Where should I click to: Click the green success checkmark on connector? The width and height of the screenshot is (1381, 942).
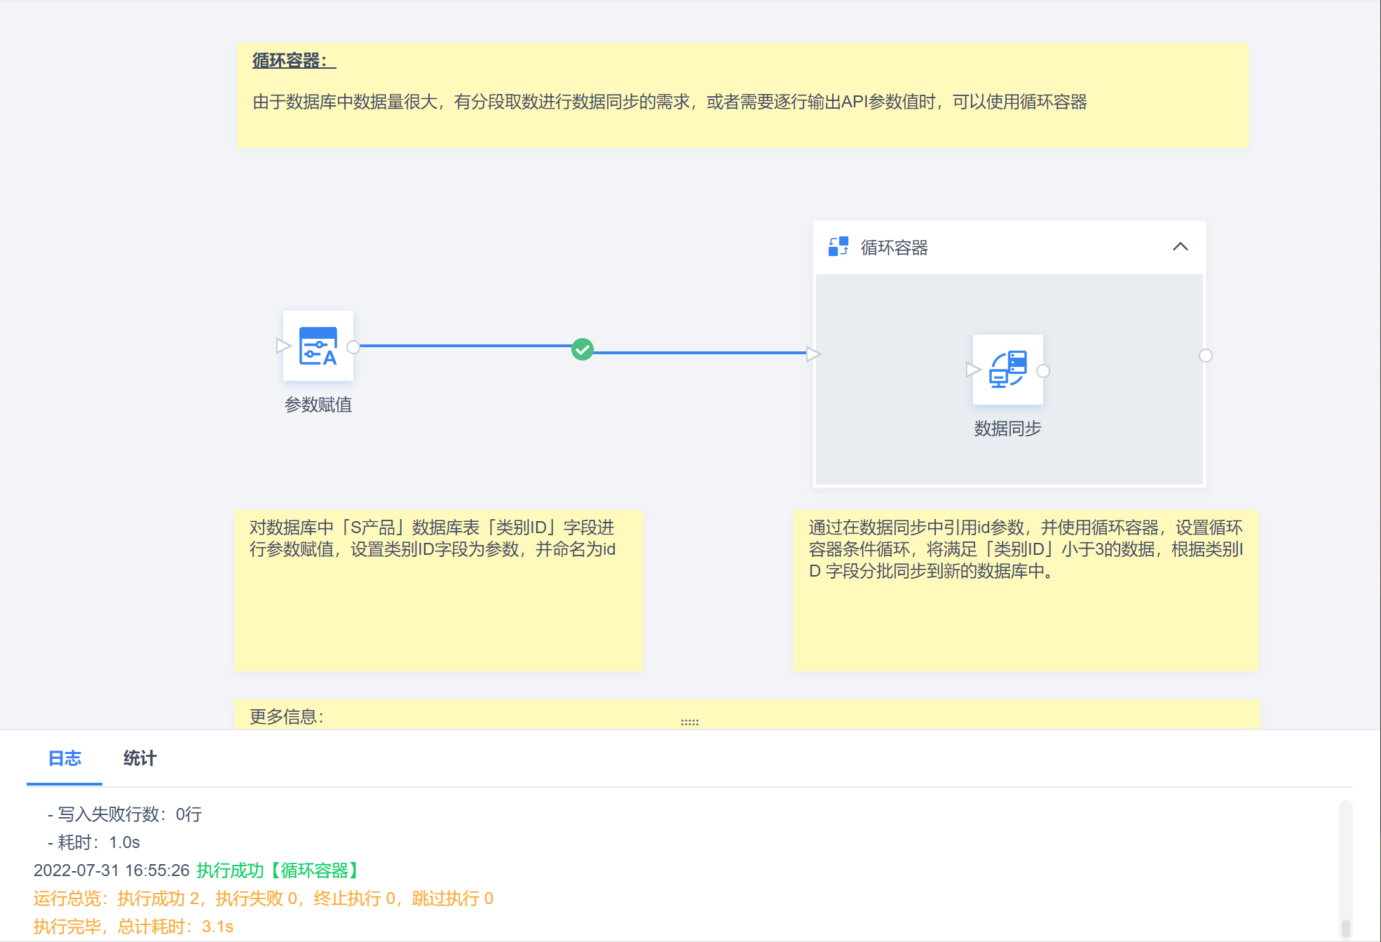coord(582,349)
